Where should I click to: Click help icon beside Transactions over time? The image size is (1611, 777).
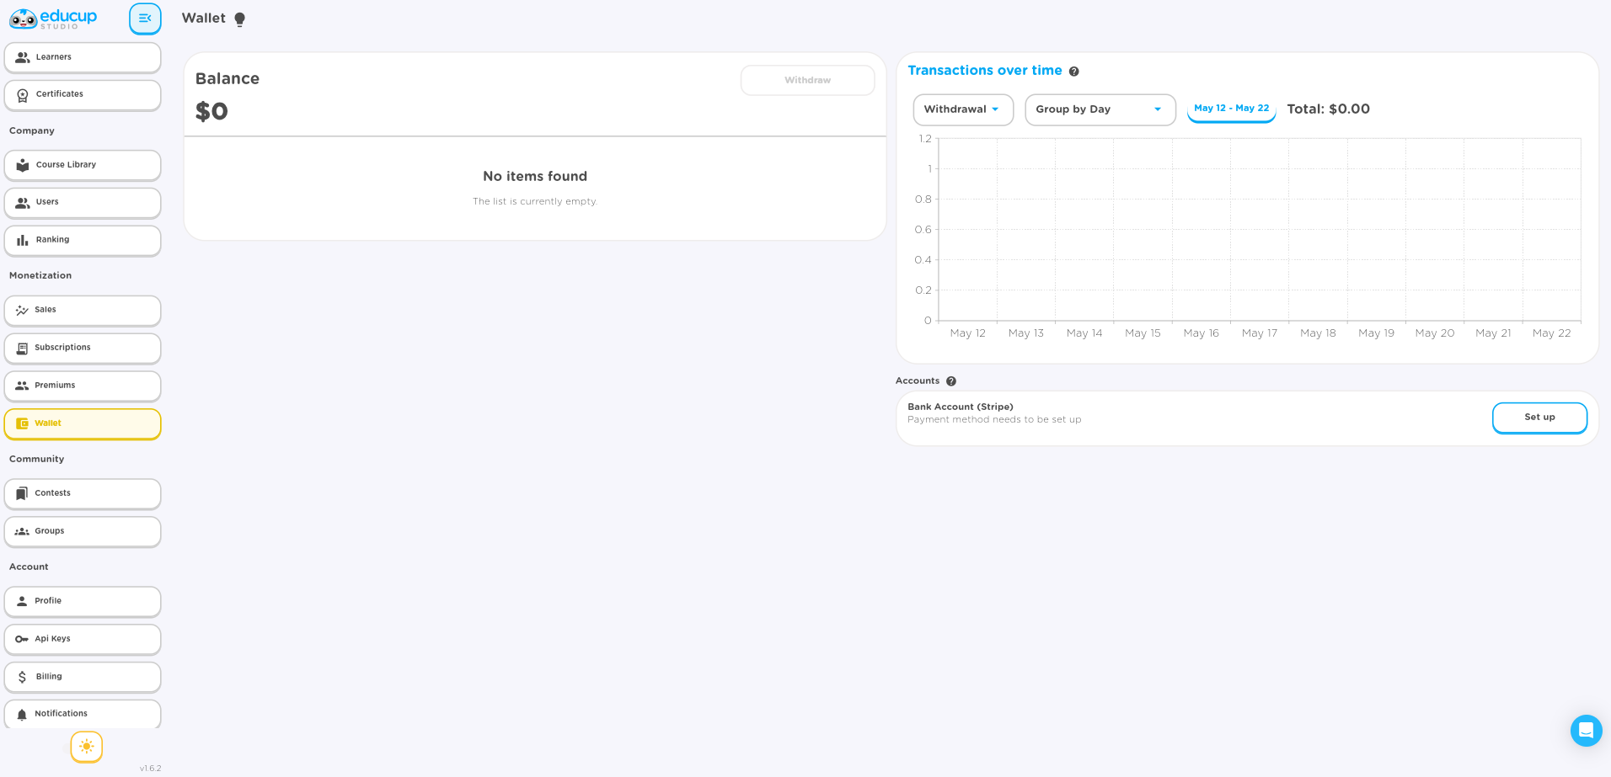[1074, 72]
